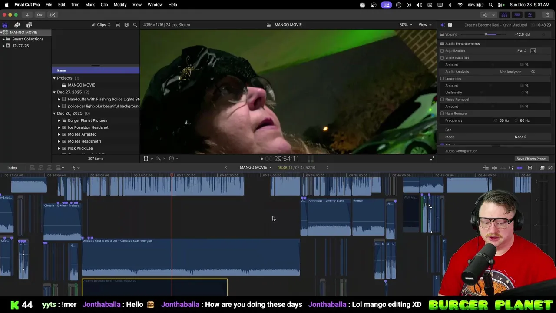Show the Libraries sidebar clapper icon
The width and height of the screenshot is (556, 313).
tap(5, 25)
